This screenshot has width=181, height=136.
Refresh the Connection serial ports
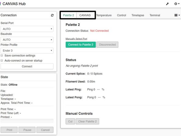(x=52, y=15)
